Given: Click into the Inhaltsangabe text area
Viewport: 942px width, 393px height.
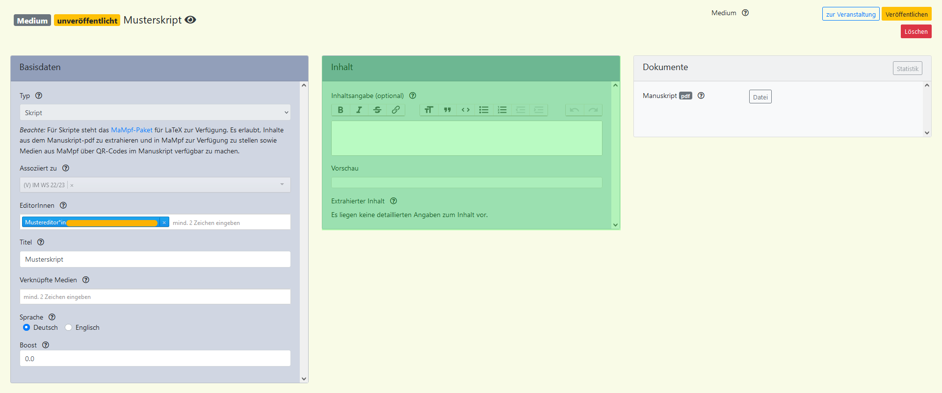Looking at the screenshot, I should [467, 138].
